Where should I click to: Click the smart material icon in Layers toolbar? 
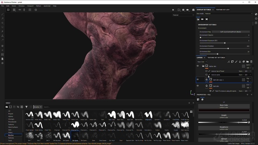[244, 62]
